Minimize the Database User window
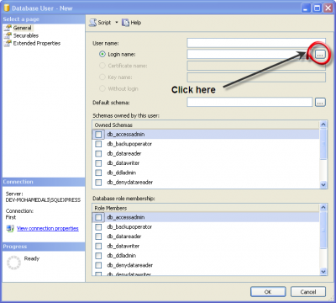This screenshot has height=303, width=336. pos(307,8)
